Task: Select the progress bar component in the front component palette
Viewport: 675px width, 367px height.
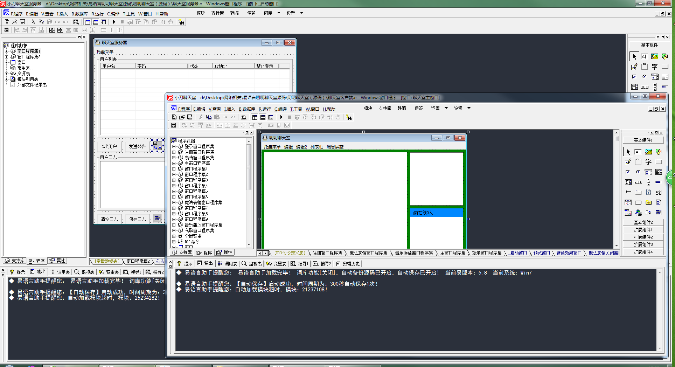Action: pos(659,182)
